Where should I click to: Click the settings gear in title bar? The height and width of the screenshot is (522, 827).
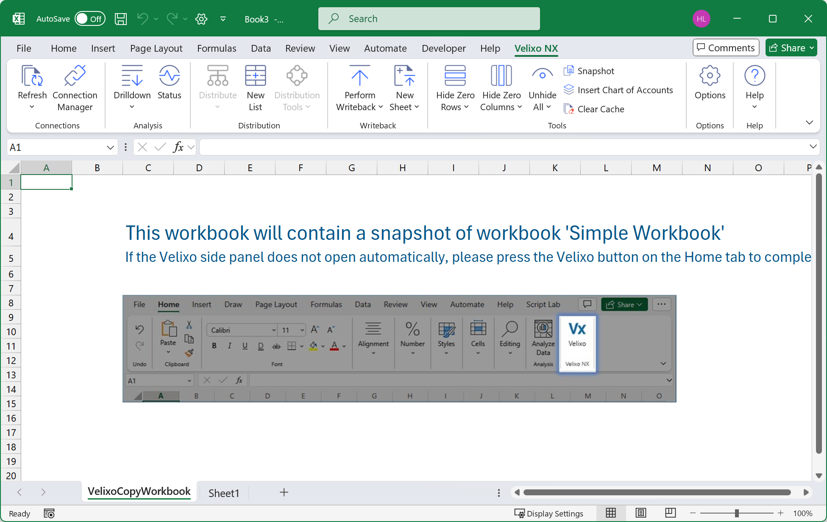(x=201, y=19)
